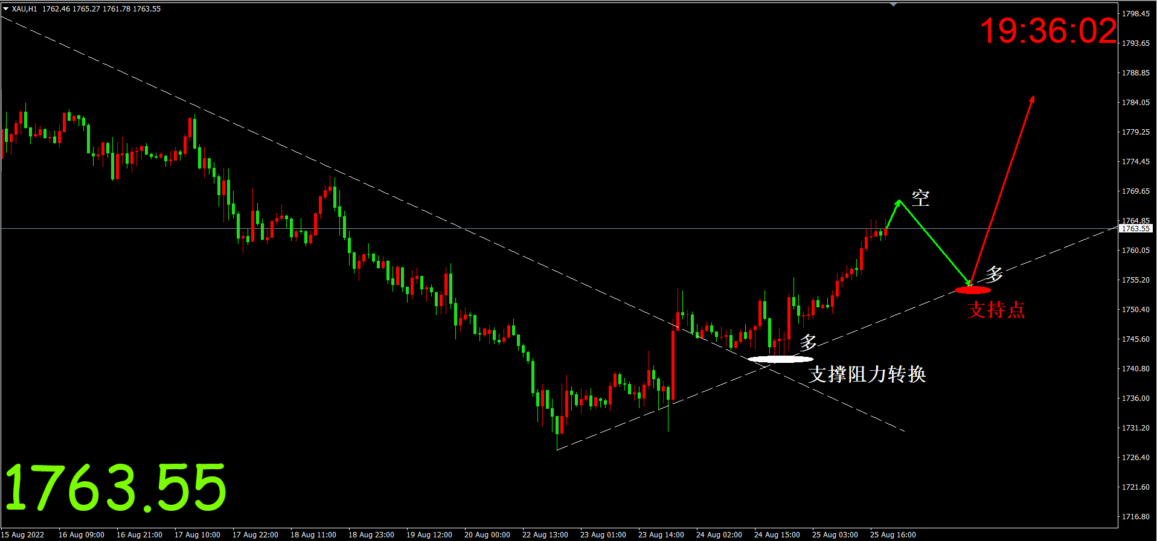The image size is (1157, 541).
Task: Click the 1798.45 price axis label
Action: click(x=1136, y=13)
